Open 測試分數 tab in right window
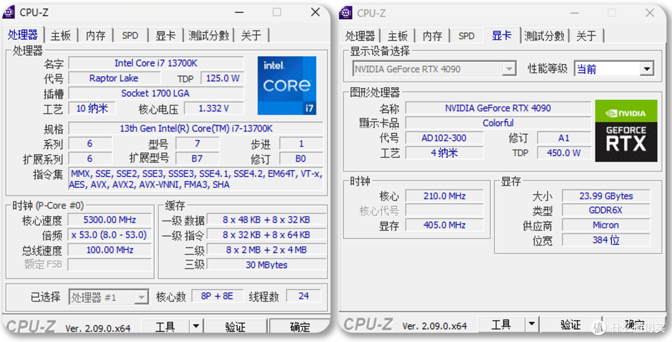Viewport: 672px width, 342px height. [x=544, y=36]
